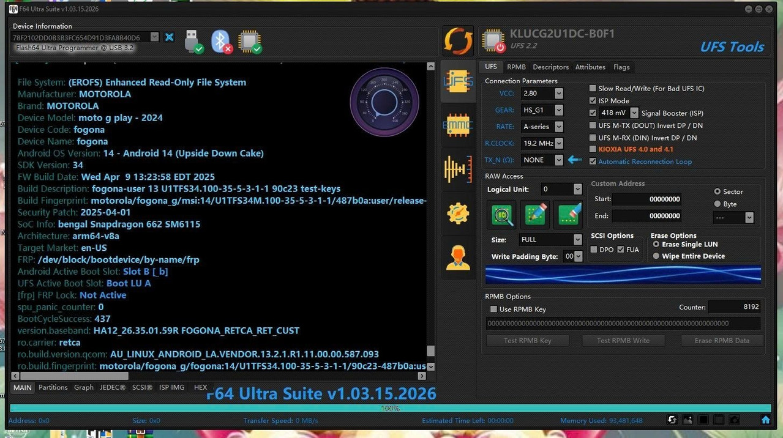The height and width of the screenshot is (438, 783).
Task: Open the HEX tab
Action: click(200, 387)
